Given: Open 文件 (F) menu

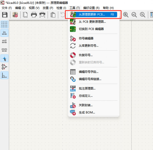Looking at the screenshot, I should pyautogui.click(x=7, y=8).
